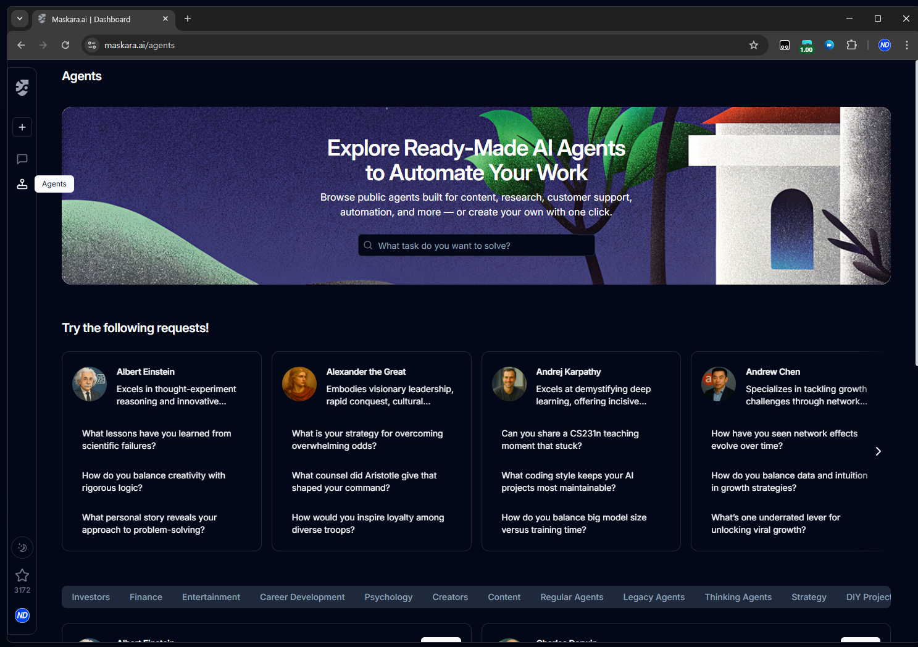
Task: Open the Chrome extensions puzzle icon
Action: coord(852,45)
